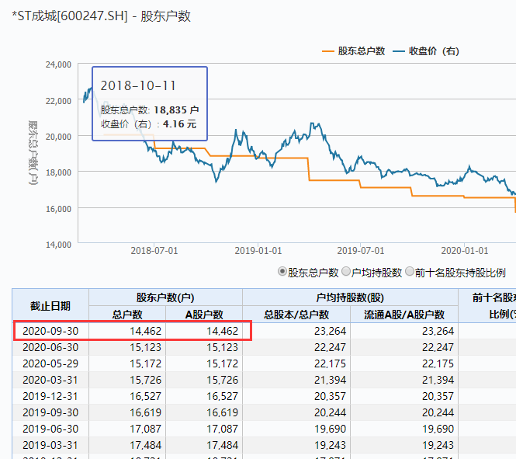Select the 2020-05-29 date cell
The image size is (516, 459).
pos(50,363)
